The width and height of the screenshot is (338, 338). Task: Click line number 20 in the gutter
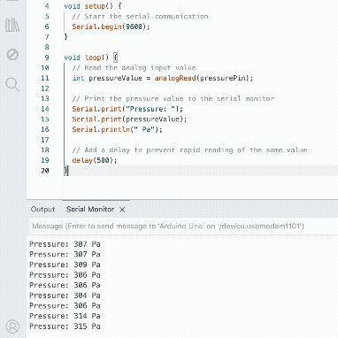(45, 171)
